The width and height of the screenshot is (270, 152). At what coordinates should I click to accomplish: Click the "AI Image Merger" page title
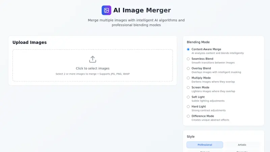point(142,10)
